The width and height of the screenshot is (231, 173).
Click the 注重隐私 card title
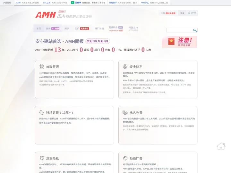[52, 159]
